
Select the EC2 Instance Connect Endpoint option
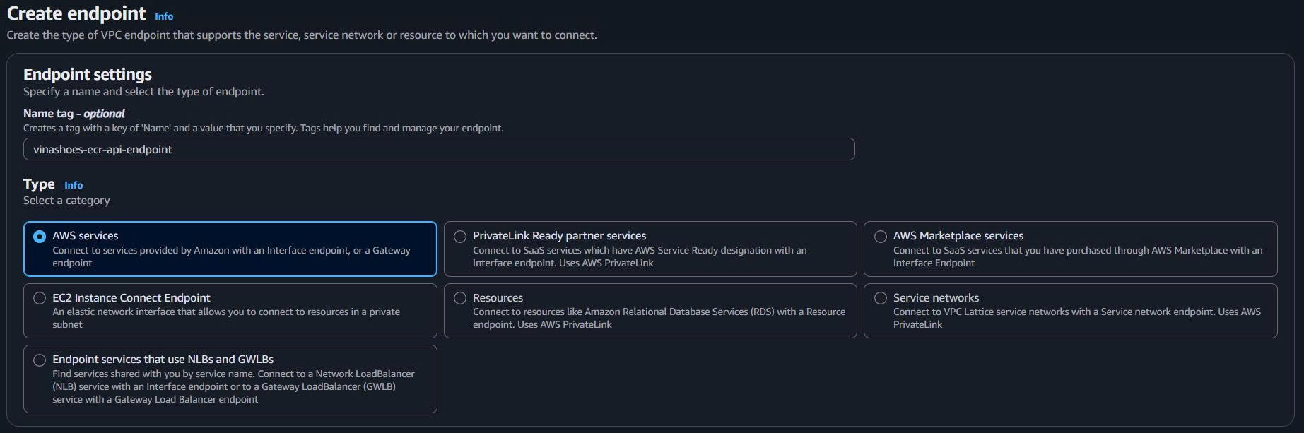pos(40,298)
